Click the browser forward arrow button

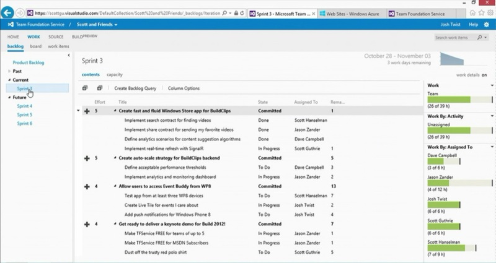pos(20,13)
